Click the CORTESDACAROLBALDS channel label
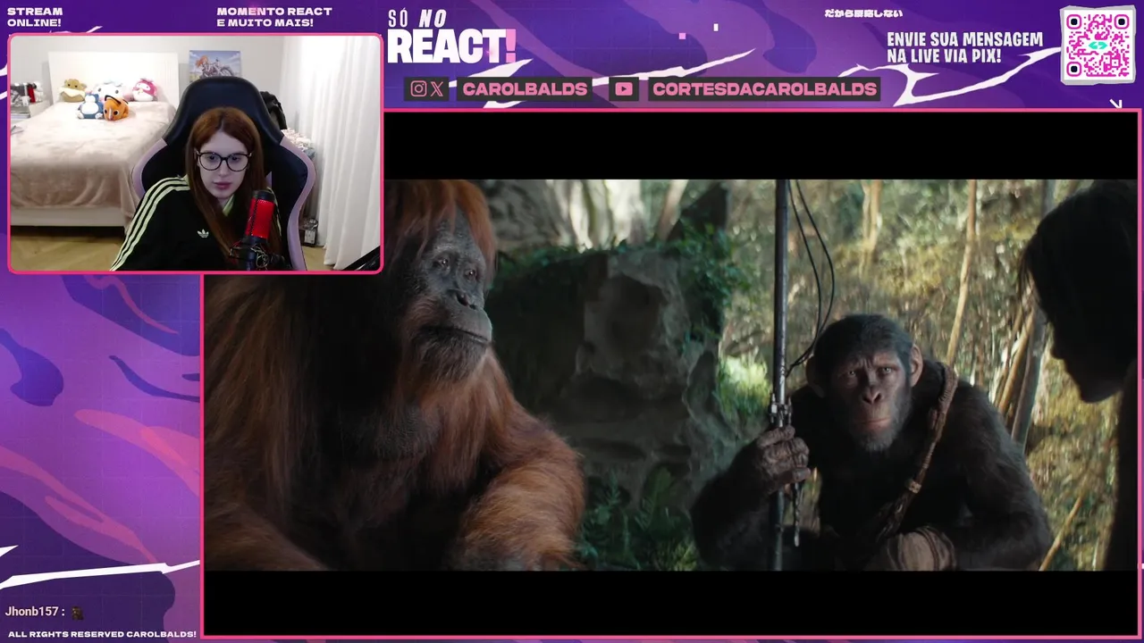Viewport: 1144px width, 643px height. (x=764, y=88)
